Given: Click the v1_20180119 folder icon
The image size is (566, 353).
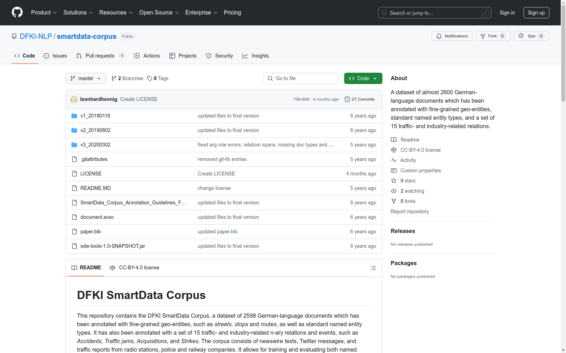Looking at the screenshot, I should (x=74, y=116).
